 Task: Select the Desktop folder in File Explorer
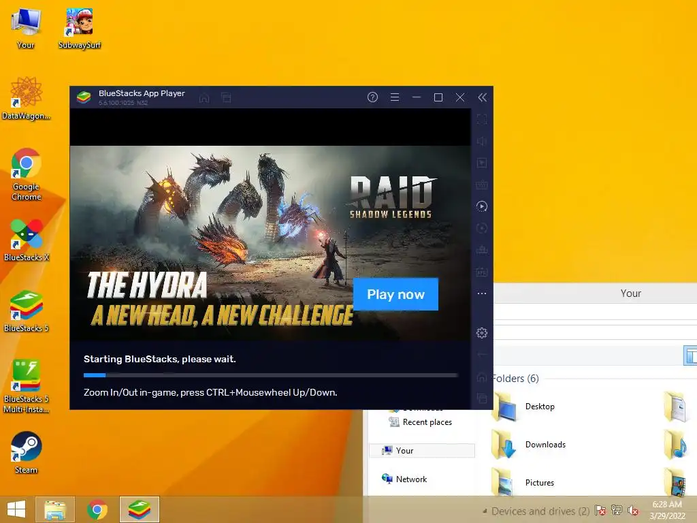point(523,407)
